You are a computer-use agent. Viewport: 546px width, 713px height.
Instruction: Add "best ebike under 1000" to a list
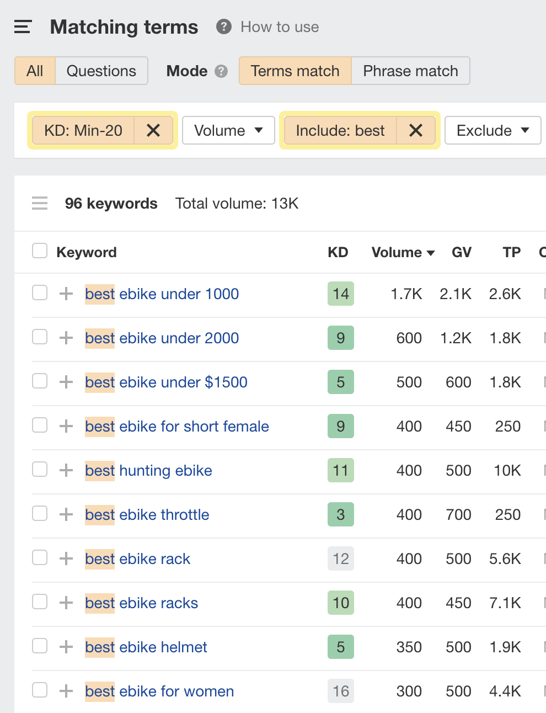pos(66,293)
